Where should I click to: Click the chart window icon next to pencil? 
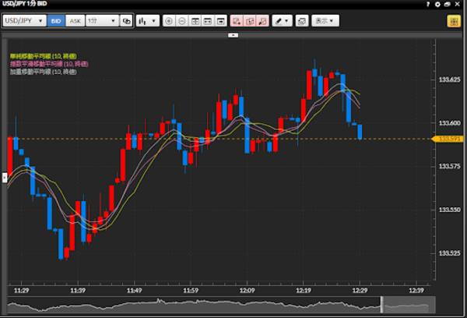click(x=301, y=21)
